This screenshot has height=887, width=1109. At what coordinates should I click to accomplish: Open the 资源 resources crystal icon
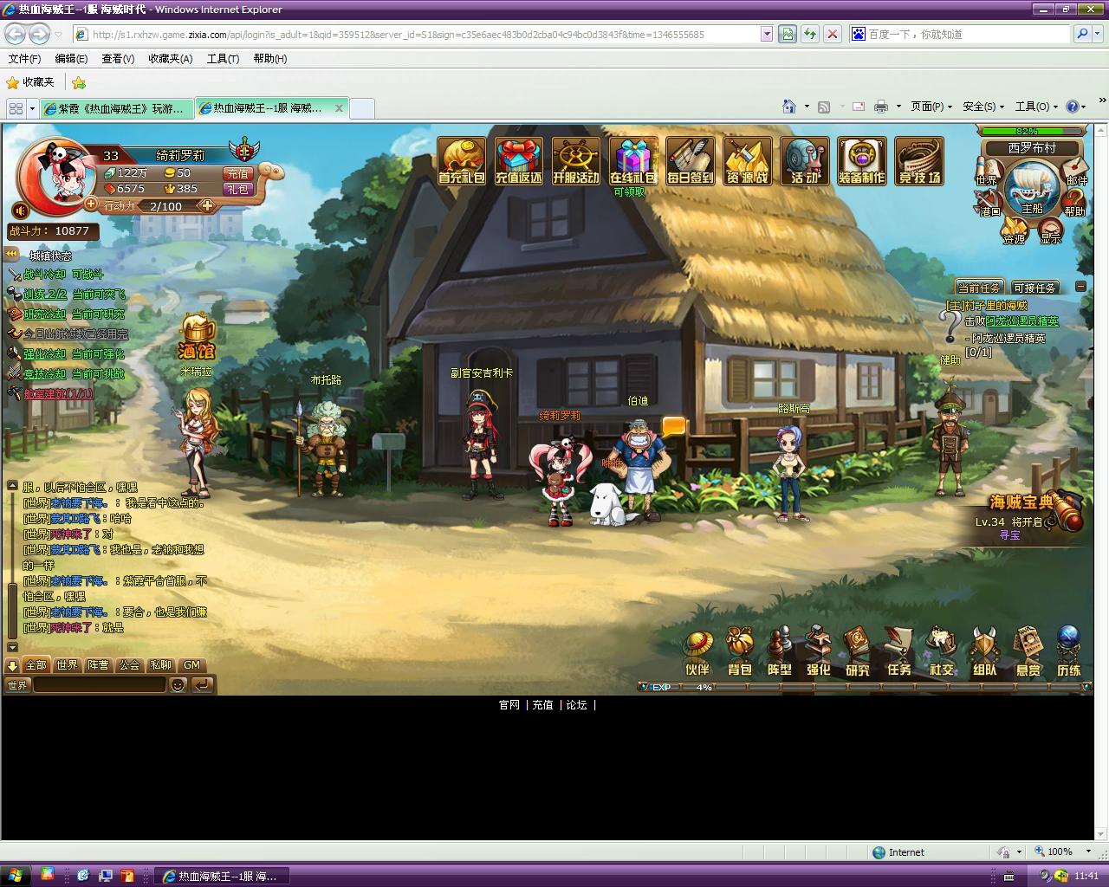(1014, 231)
